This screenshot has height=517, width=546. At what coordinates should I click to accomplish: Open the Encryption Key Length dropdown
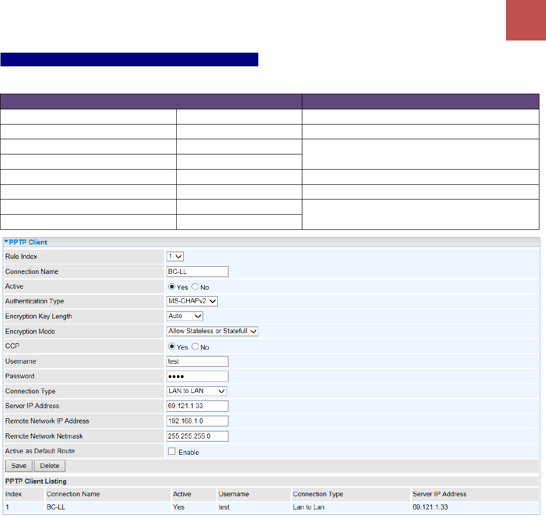pos(184,316)
